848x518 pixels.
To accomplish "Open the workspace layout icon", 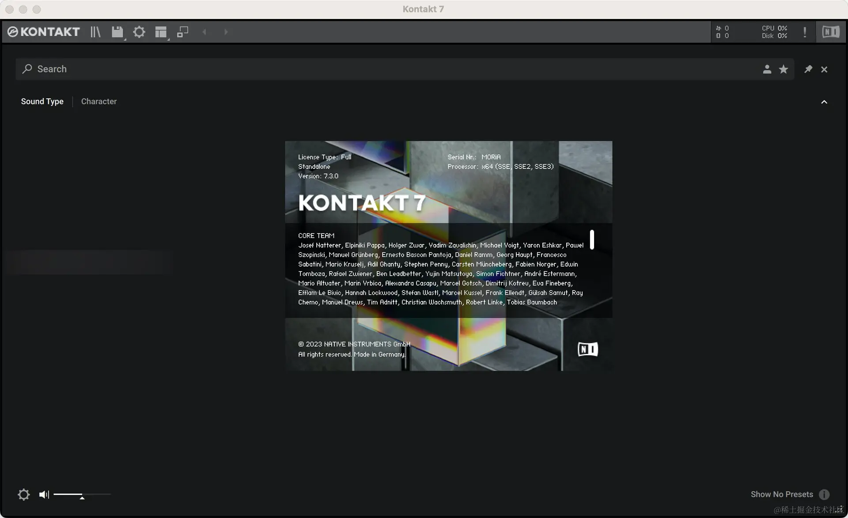I will (161, 32).
